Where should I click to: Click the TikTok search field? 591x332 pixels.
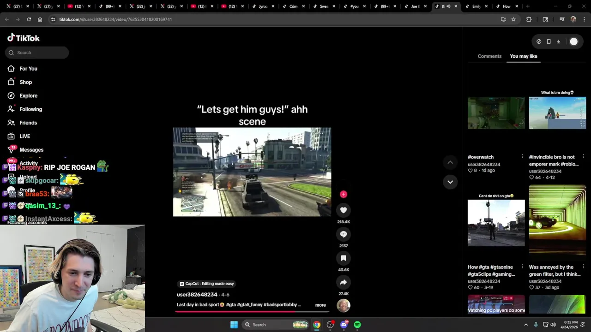[x=37, y=53]
